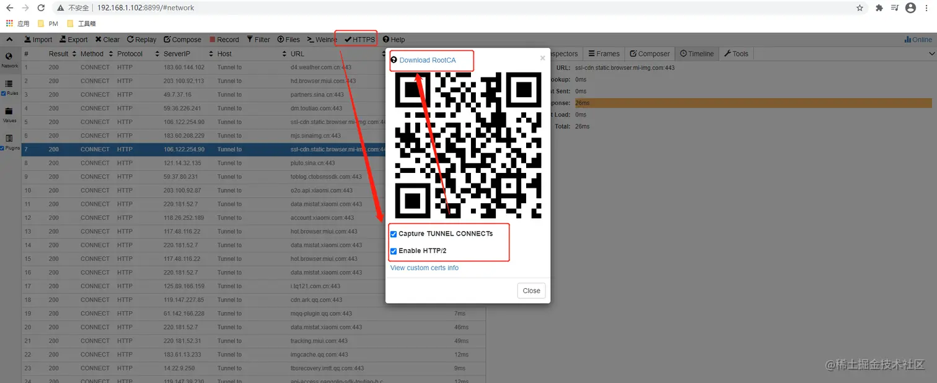
Task: Uncheck Capture TUNNEL CONNECTs
Action: [x=394, y=234]
